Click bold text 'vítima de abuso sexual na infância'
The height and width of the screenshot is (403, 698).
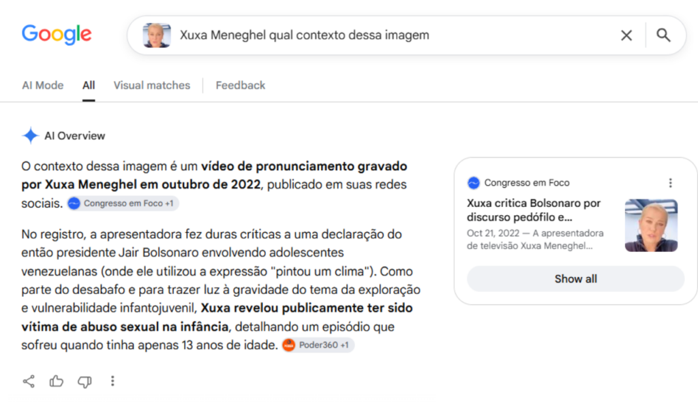[125, 327]
